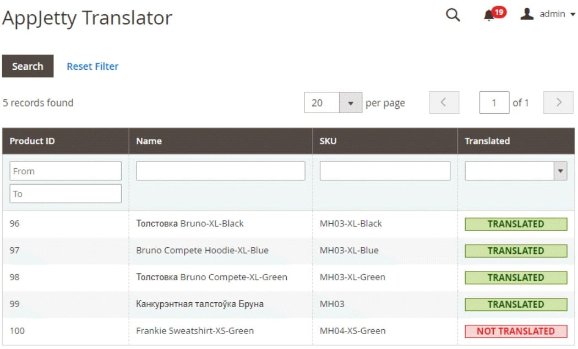Click TRANSLATED status for product 99
Viewport: 578px width, 349px height.
(516, 304)
